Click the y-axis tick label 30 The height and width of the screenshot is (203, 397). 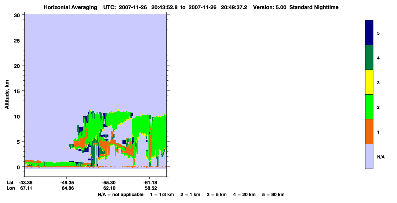[18, 15]
